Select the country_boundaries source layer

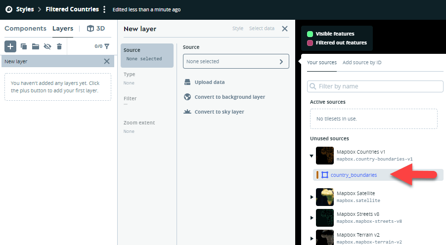point(354,175)
